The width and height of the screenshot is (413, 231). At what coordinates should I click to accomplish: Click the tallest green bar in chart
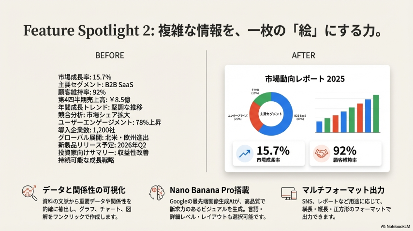coord(376,113)
